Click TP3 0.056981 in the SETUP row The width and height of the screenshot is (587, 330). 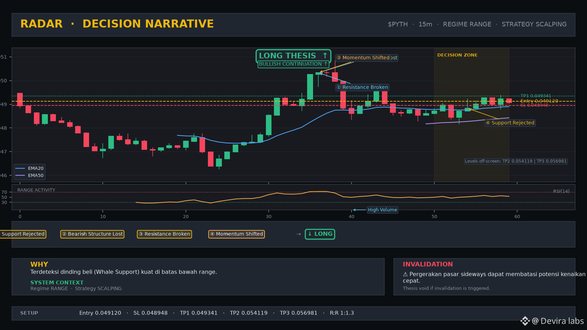(x=299, y=313)
